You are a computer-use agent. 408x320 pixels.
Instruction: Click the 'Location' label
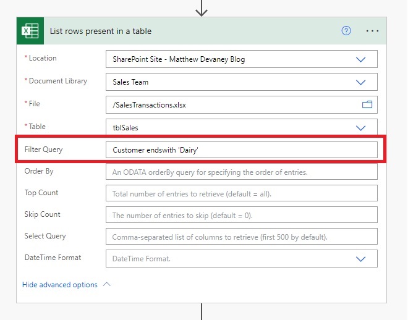pyautogui.click(x=43, y=58)
